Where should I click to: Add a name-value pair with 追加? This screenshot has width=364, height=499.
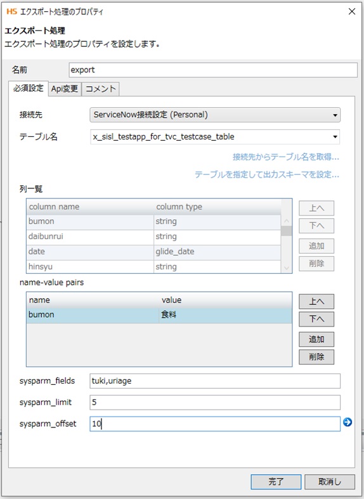coord(316,339)
